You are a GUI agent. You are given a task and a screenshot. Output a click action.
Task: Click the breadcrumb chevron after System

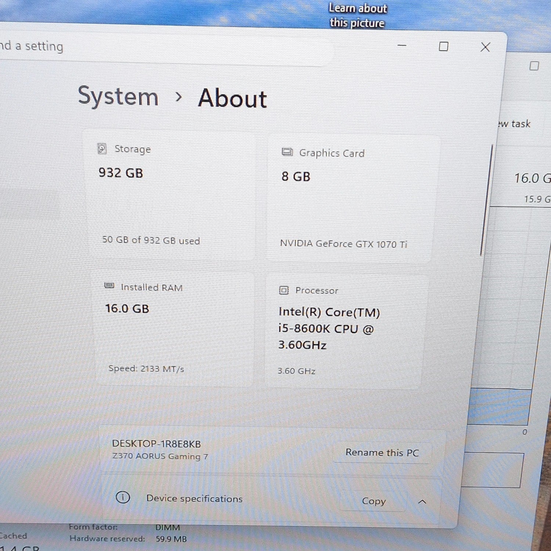[x=179, y=97]
